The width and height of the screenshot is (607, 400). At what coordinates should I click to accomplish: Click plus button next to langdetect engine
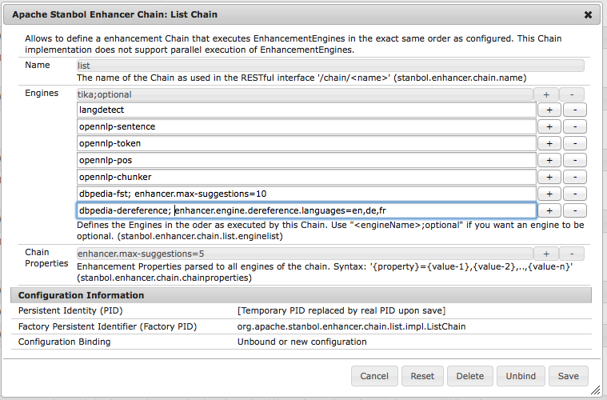pos(549,110)
